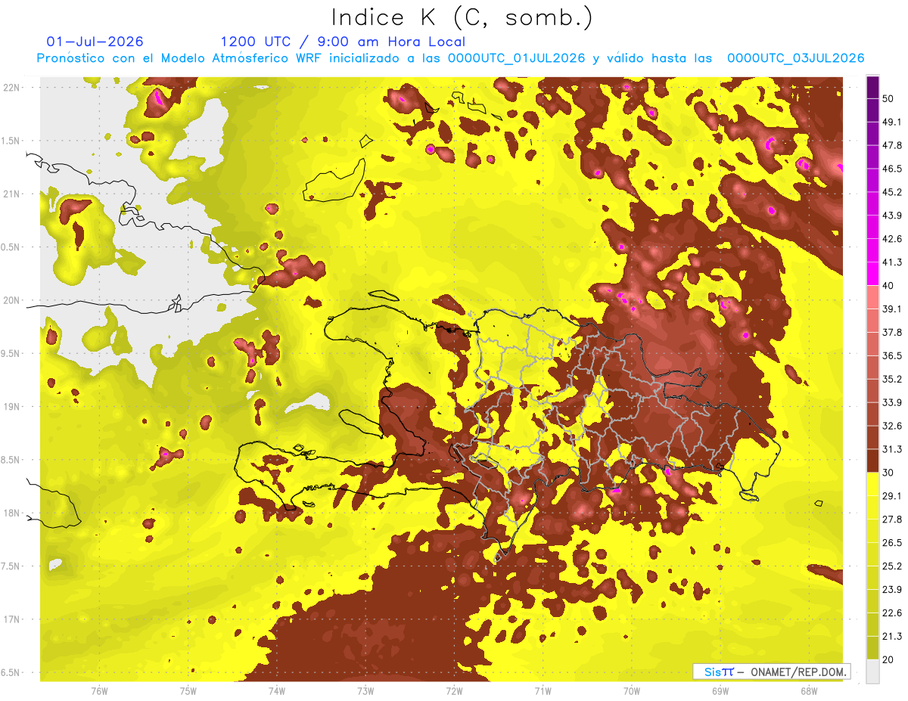908x701 pixels.
Task: Click the colorbar value "41.3"
Action: [891, 262]
